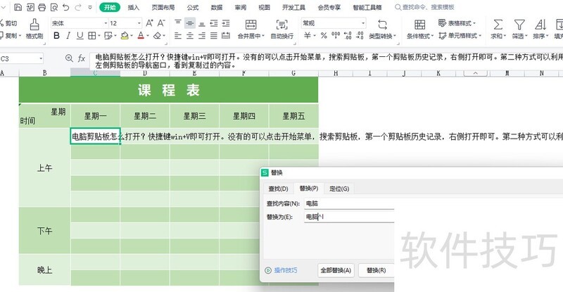Click the Format Painter (格式刷) brush
The height and width of the screenshot is (292, 563).
coord(34,25)
